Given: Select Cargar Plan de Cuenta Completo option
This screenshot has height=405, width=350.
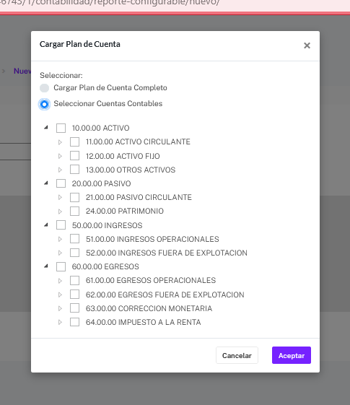Looking at the screenshot, I should (x=45, y=88).
